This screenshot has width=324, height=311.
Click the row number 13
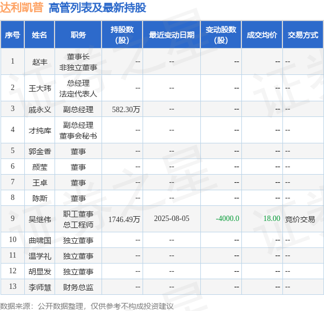point(12,286)
